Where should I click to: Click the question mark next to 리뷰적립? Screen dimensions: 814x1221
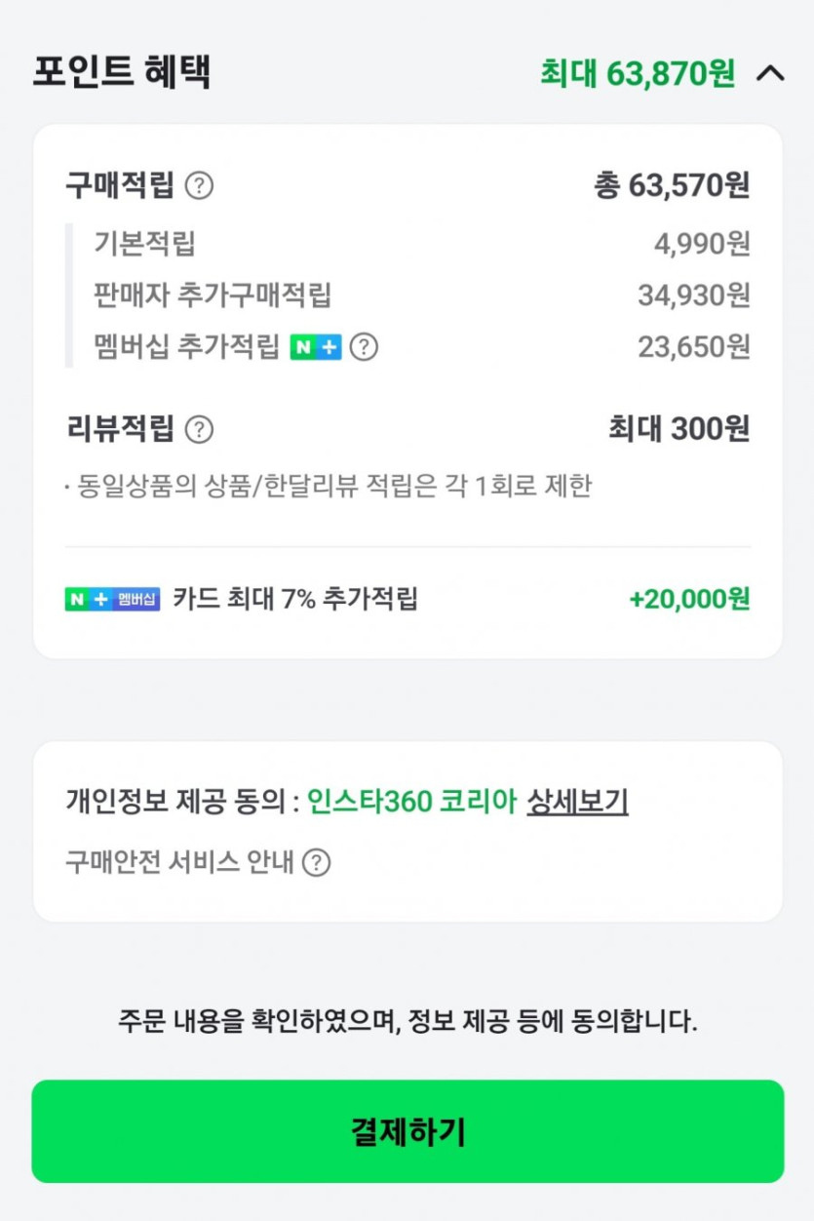199,429
